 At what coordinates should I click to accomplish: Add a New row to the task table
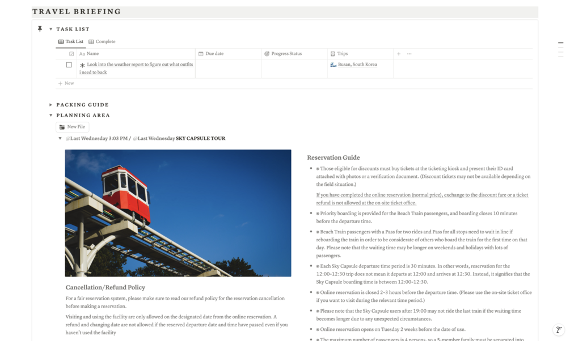tap(66, 83)
